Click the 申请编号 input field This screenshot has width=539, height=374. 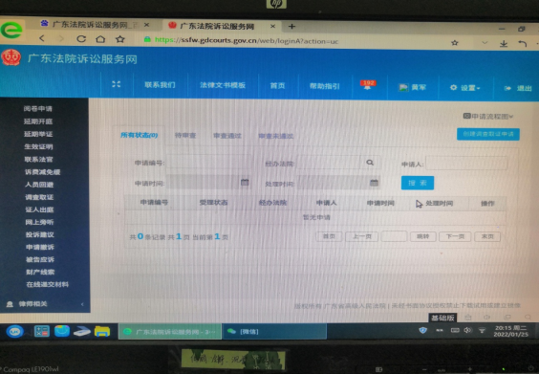(208, 162)
